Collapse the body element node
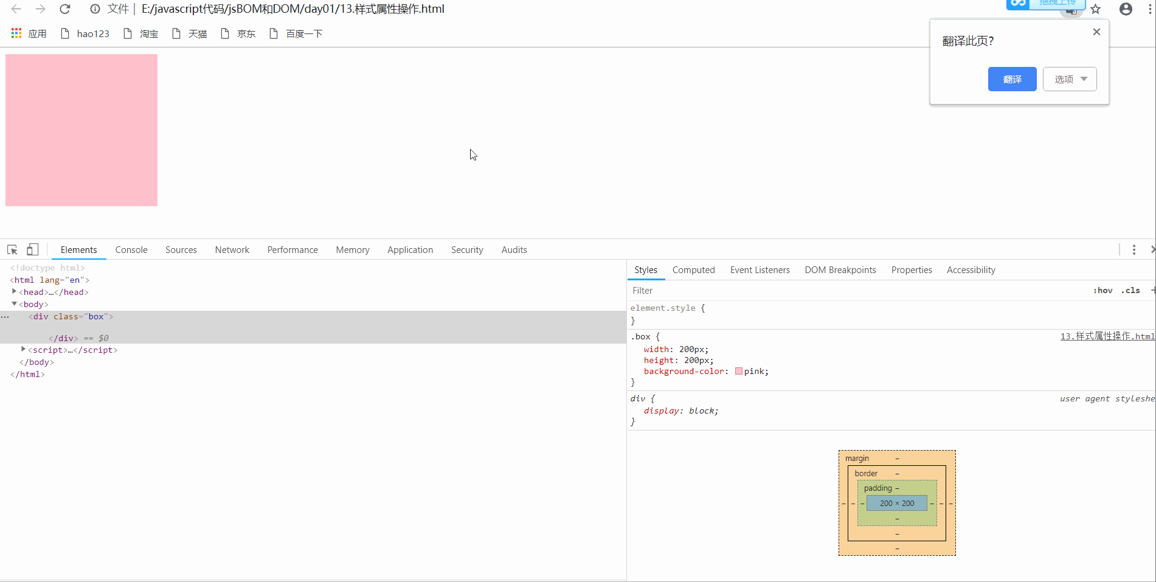 click(14, 304)
